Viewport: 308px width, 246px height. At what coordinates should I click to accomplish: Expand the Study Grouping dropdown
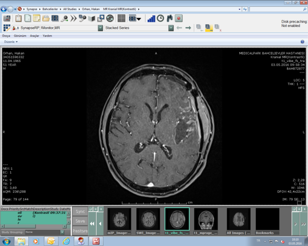click(62, 232)
